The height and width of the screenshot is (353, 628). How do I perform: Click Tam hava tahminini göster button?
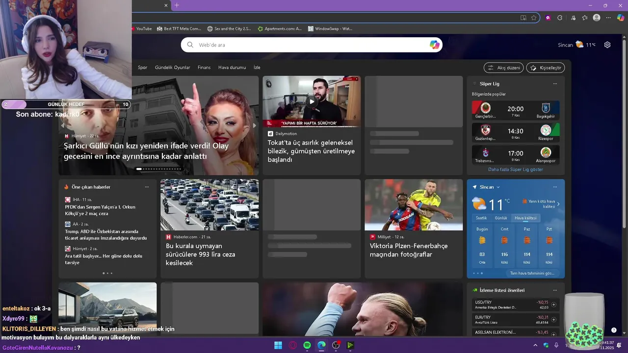tap(532, 273)
